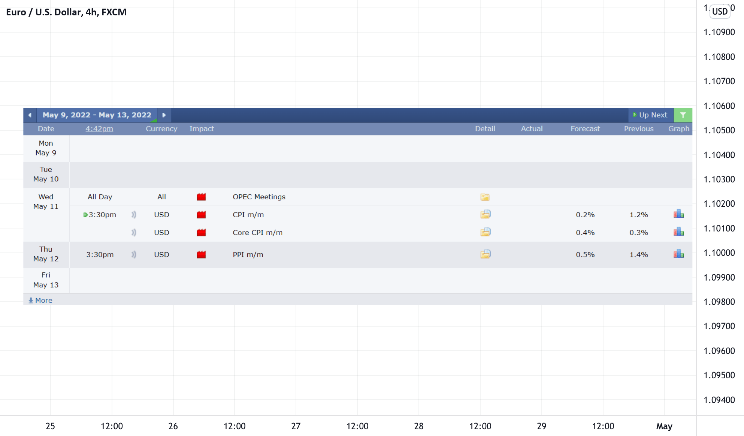Toggle sound alert for PPI m/m
Viewport: 744px width, 436px height.
(134, 255)
